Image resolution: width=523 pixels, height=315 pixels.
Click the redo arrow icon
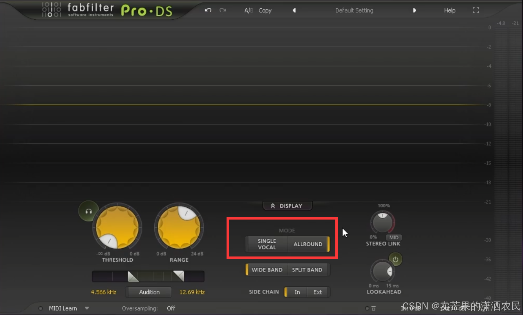[223, 10]
